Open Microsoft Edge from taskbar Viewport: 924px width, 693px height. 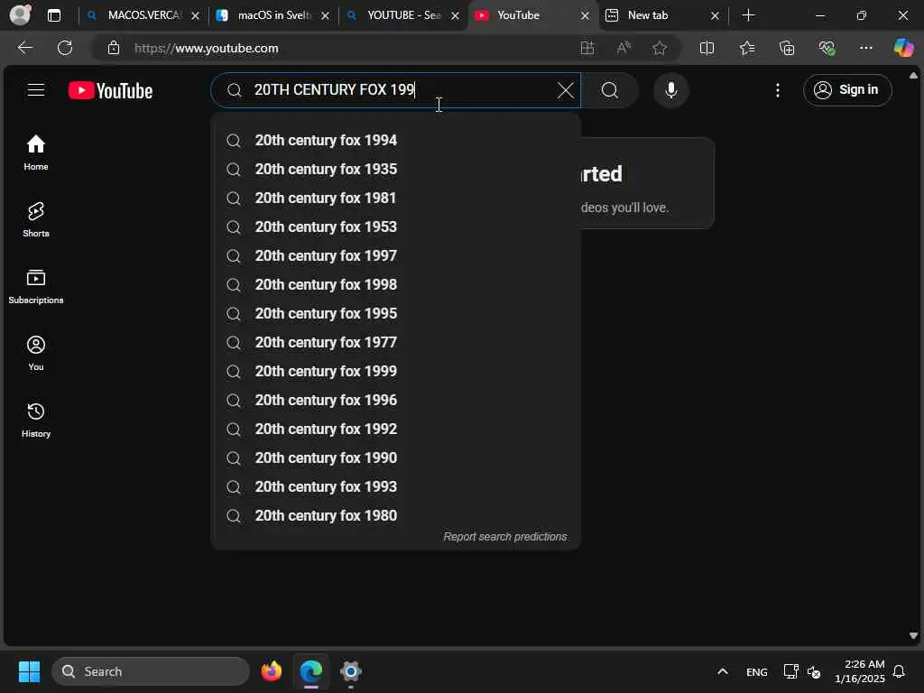pyautogui.click(x=310, y=671)
